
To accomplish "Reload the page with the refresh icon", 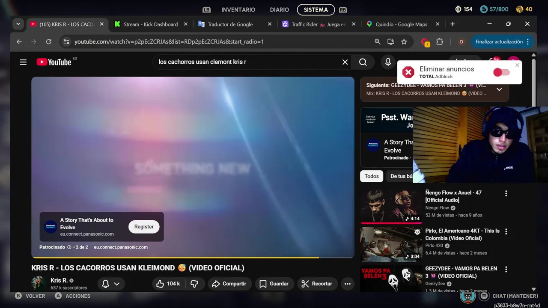I will pos(49,41).
